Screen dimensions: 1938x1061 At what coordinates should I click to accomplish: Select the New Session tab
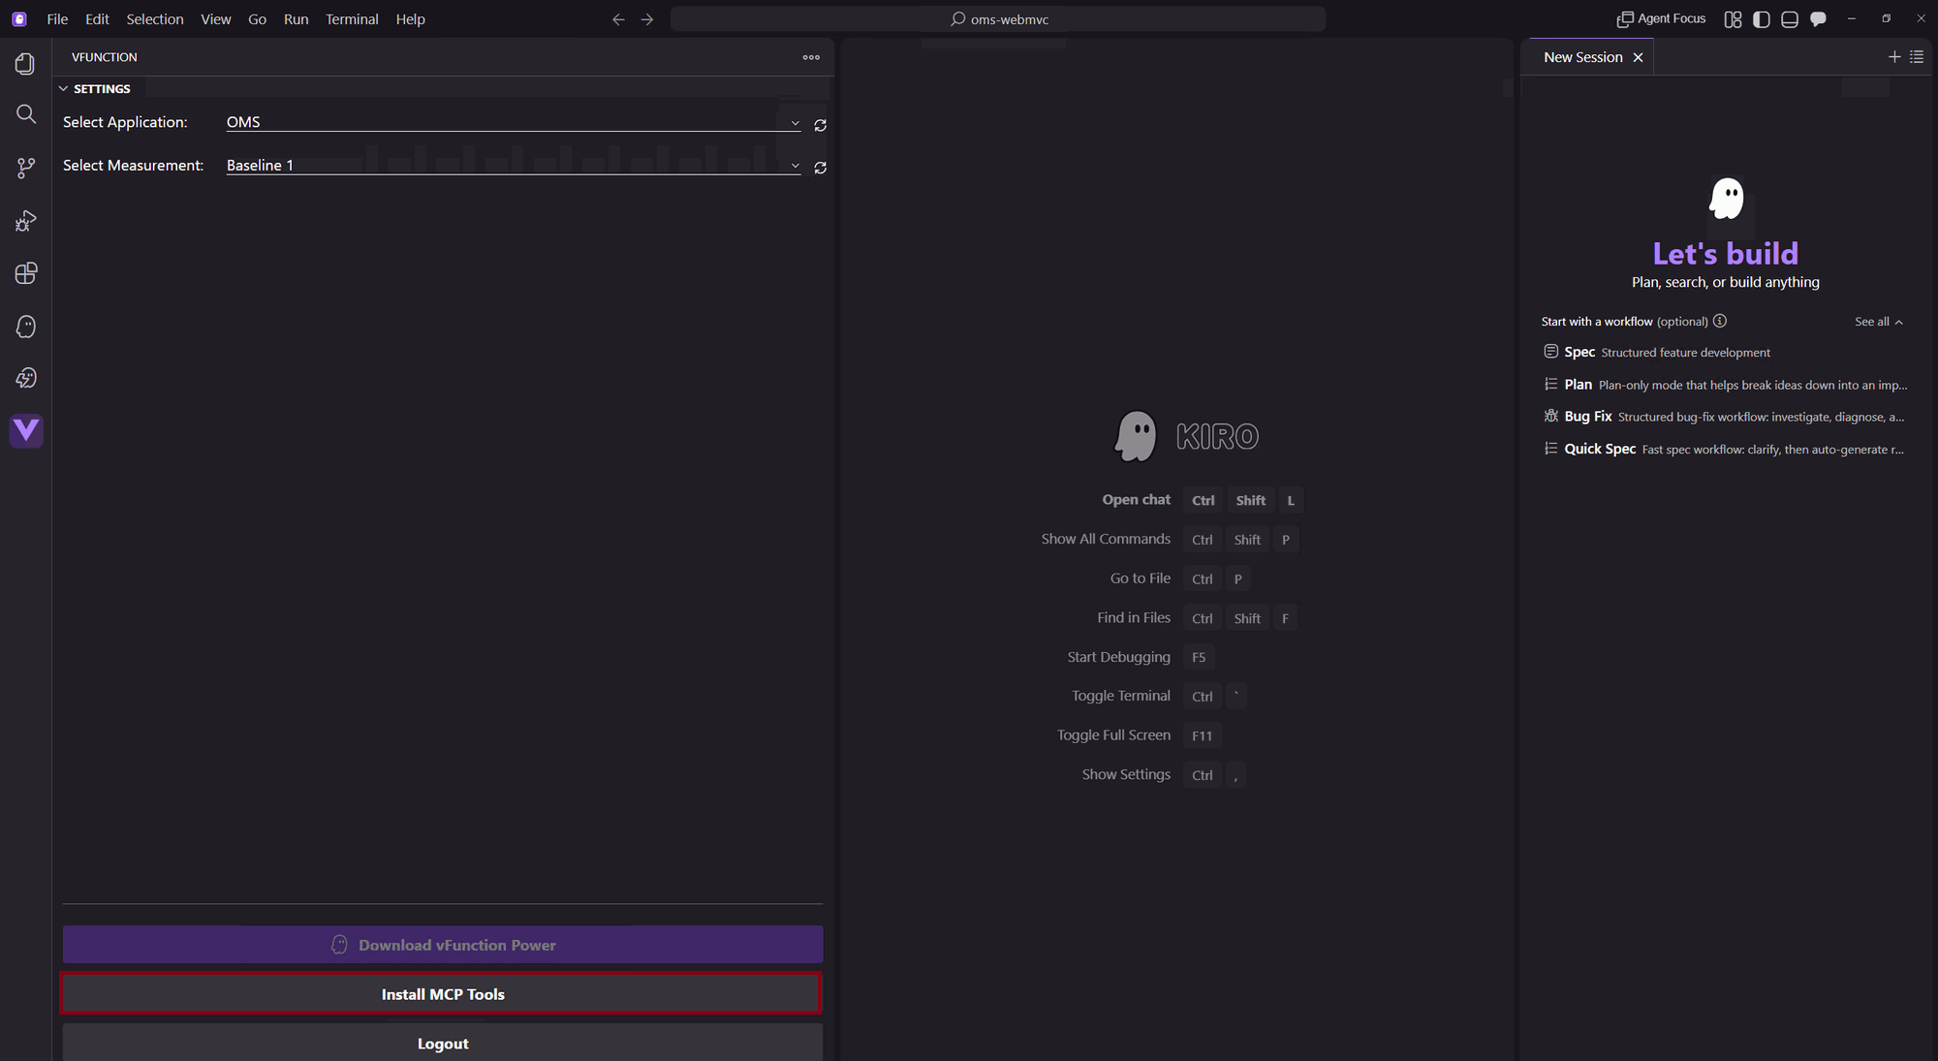(1582, 57)
